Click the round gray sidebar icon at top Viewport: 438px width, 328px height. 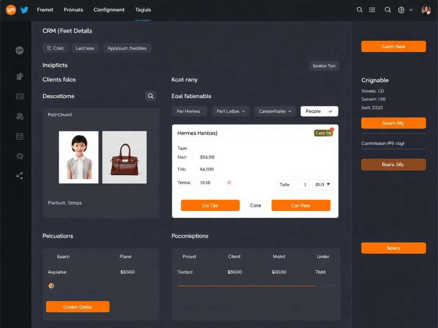(x=20, y=50)
